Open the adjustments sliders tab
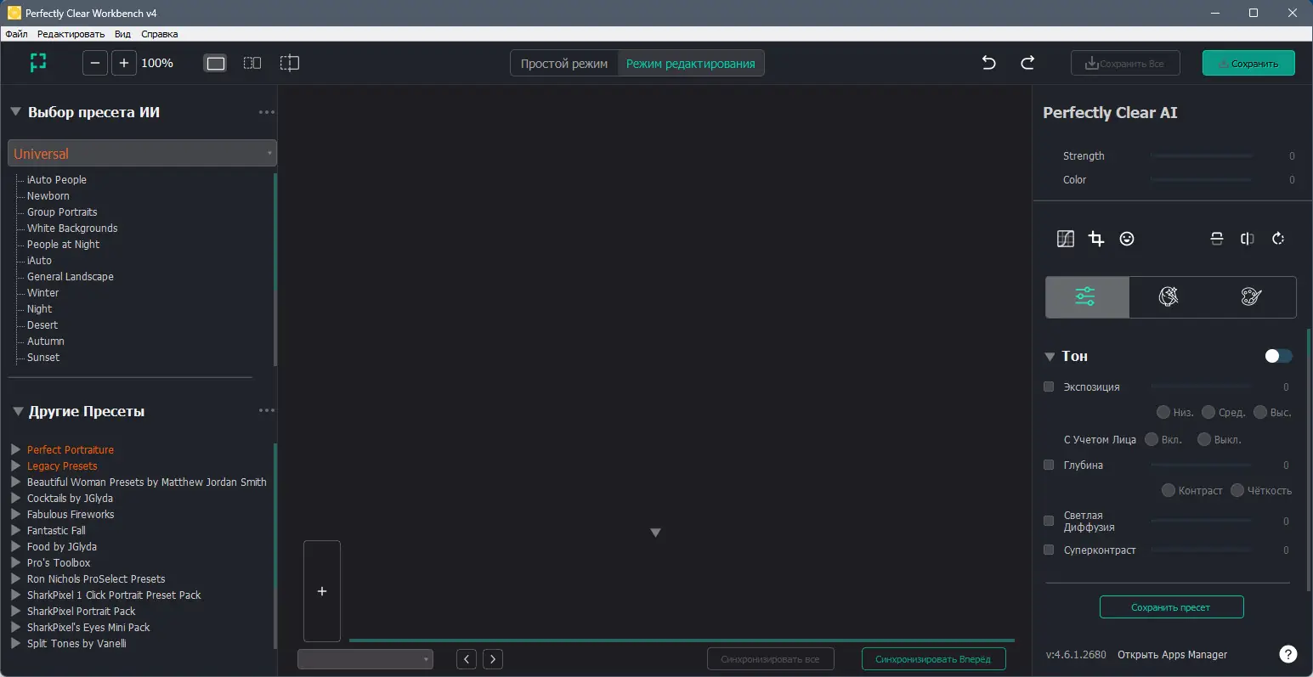 click(1087, 296)
